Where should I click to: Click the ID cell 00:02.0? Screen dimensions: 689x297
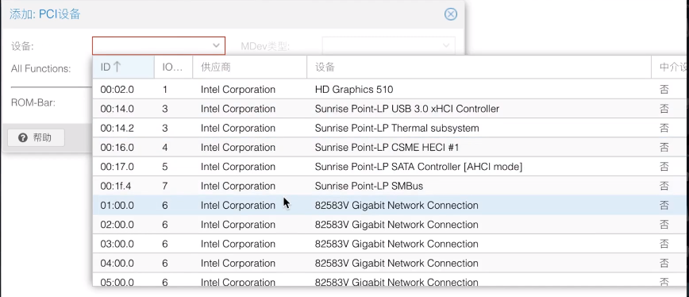click(117, 90)
